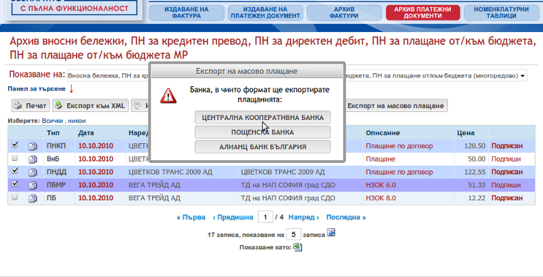Choose Централна кооперативна банка

click(263, 117)
